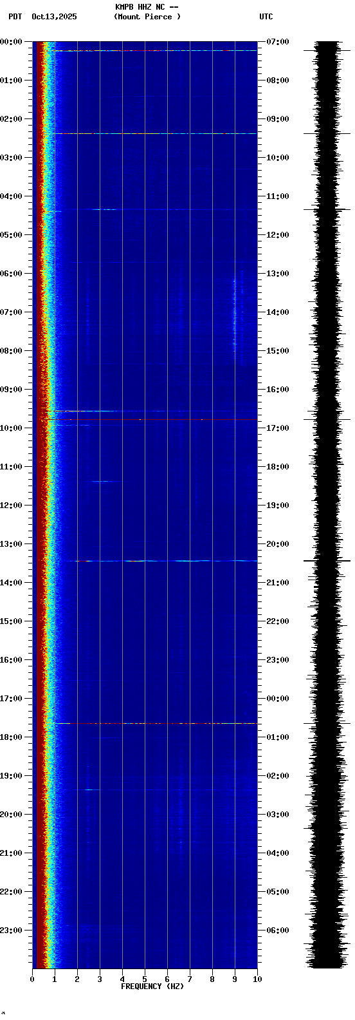This screenshot has width=355, height=1020.
Task: Click the 21:00 PDT time label
Action: coord(11,853)
